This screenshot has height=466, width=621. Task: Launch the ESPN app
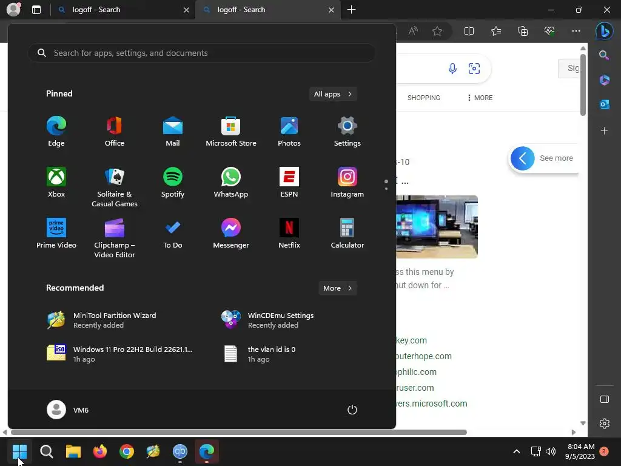click(289, 183)
